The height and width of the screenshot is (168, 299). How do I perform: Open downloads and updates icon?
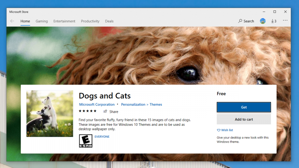274,21
